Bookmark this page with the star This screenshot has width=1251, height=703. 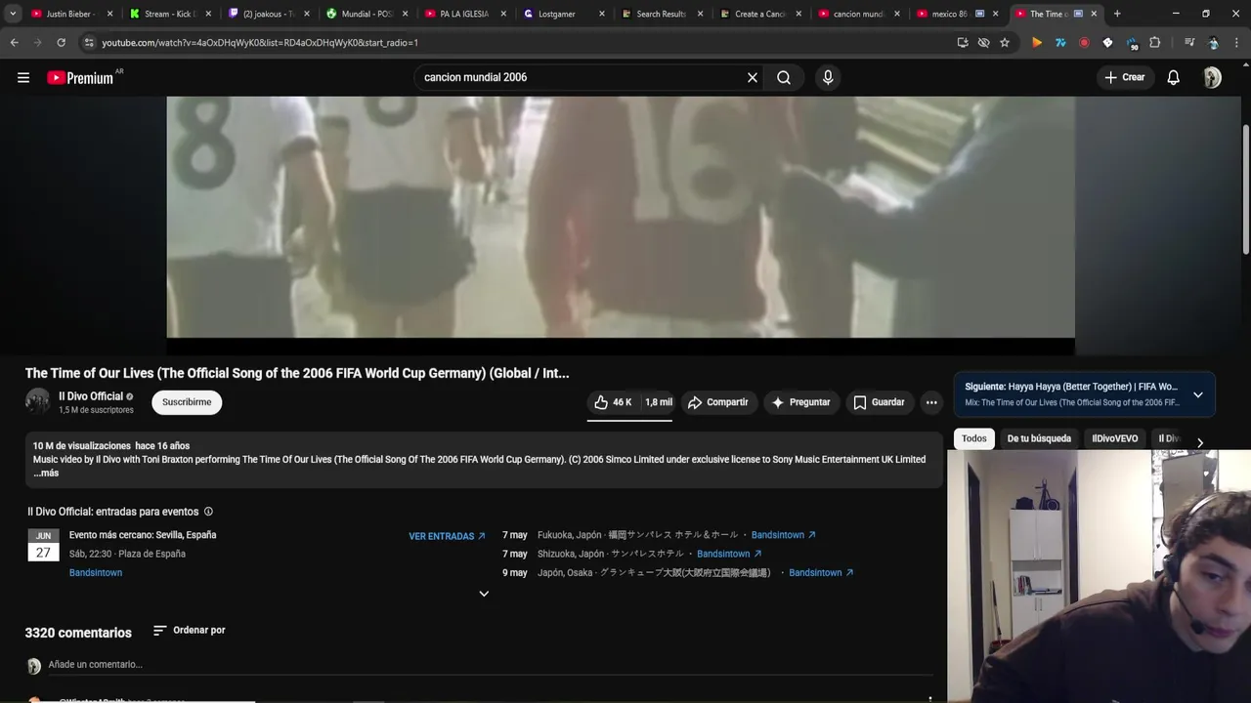[1005, 42]
